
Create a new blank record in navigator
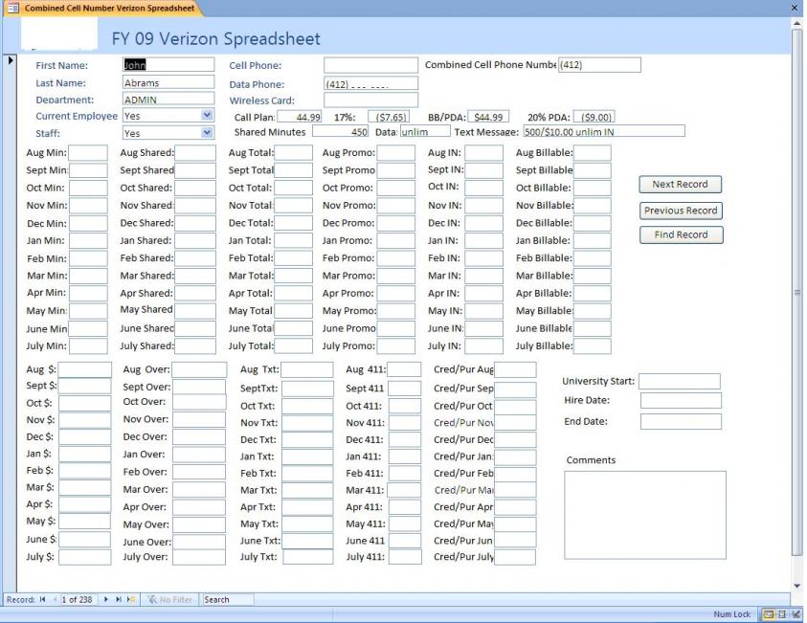pos(131,599)
